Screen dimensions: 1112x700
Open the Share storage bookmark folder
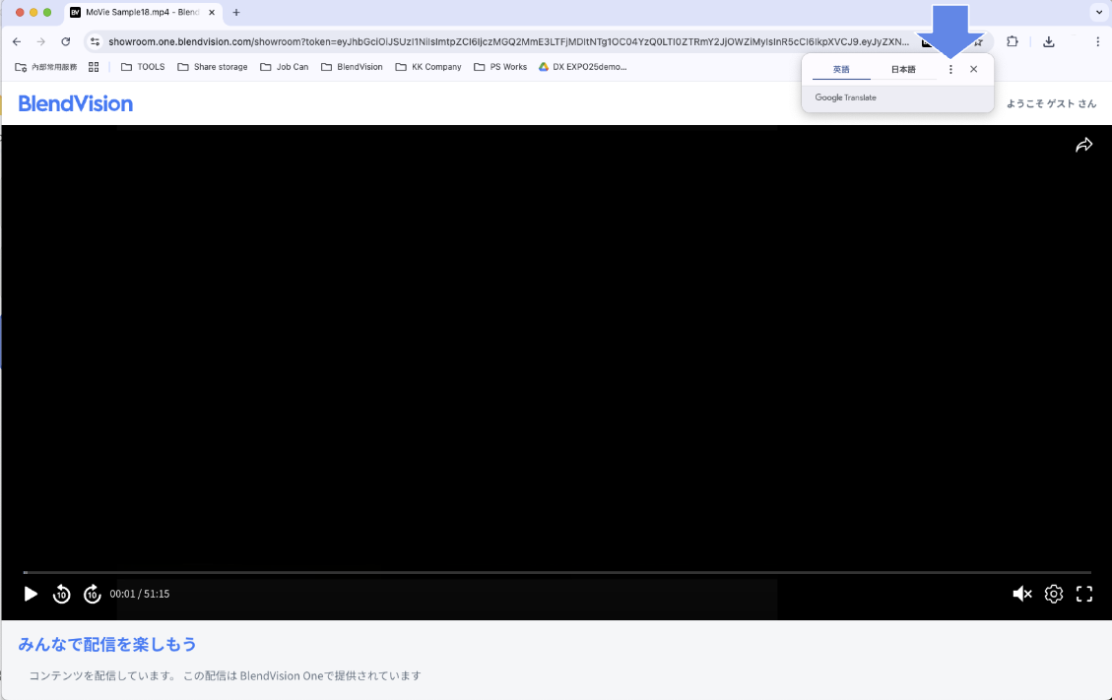click(x=213, y=67)
